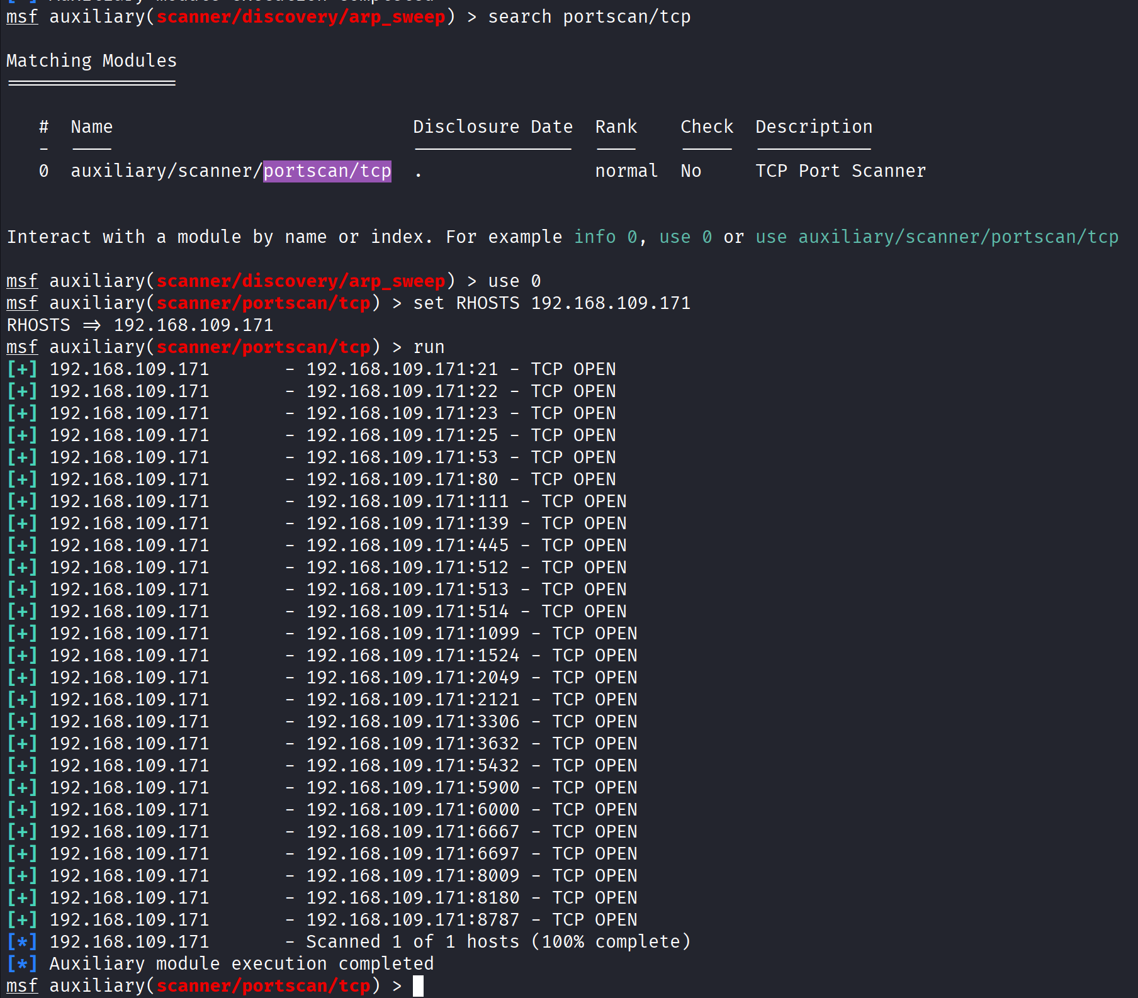Click the port 3632 TCP OPEN result

(x=322, y=743)
